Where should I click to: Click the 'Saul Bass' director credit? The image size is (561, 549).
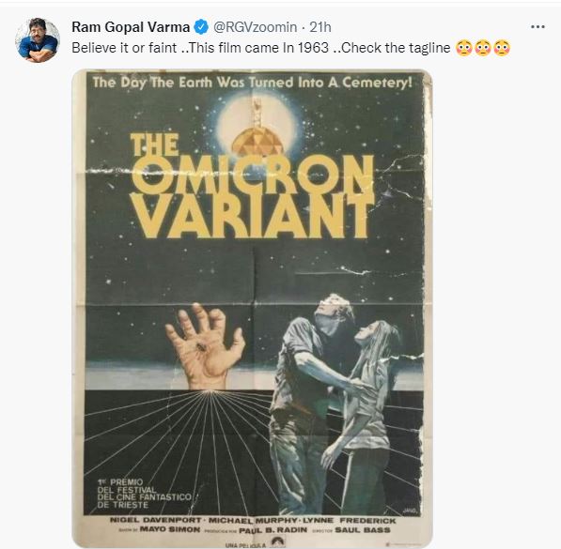click(x=363, y=530)
